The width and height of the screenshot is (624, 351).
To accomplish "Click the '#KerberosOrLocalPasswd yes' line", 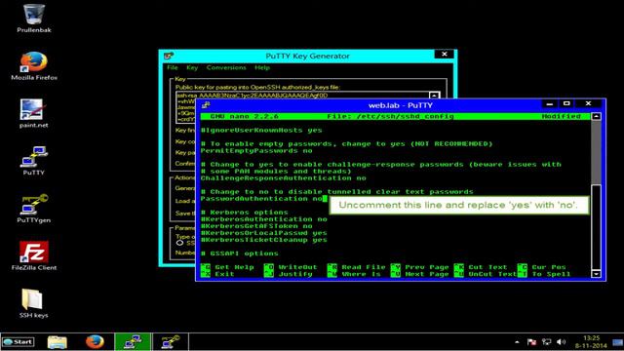I will [x=263, y=233].
